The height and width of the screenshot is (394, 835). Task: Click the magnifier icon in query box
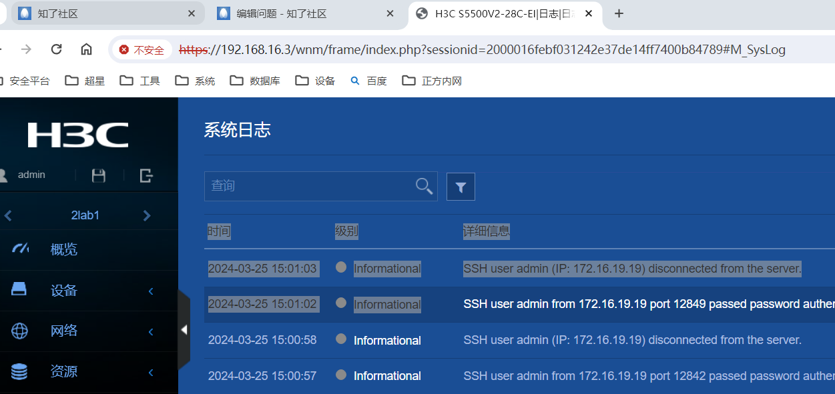point(424,186)
